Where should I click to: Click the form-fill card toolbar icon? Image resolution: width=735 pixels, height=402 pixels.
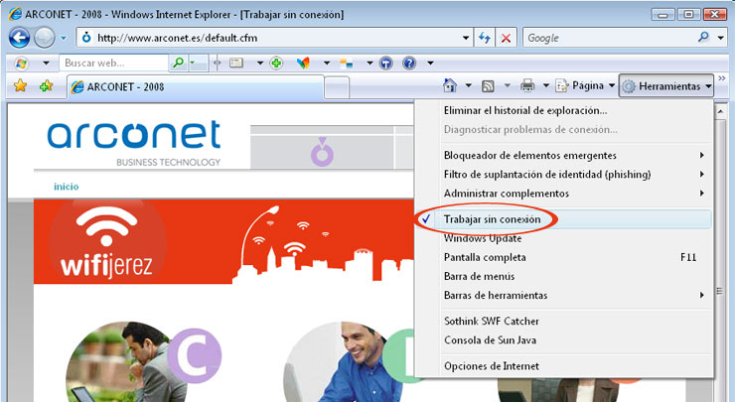(x=236, y=63)
